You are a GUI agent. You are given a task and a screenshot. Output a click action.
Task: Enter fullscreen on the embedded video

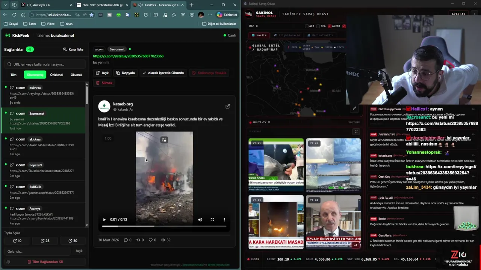pyautogui.click(x=212, y=220)
